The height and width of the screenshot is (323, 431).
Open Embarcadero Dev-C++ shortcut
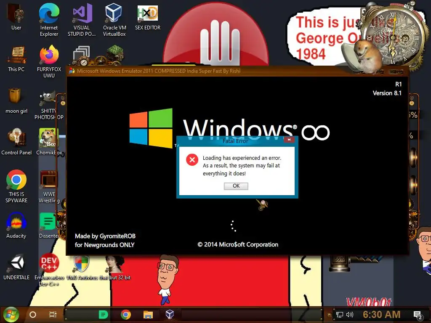[49, 270]
